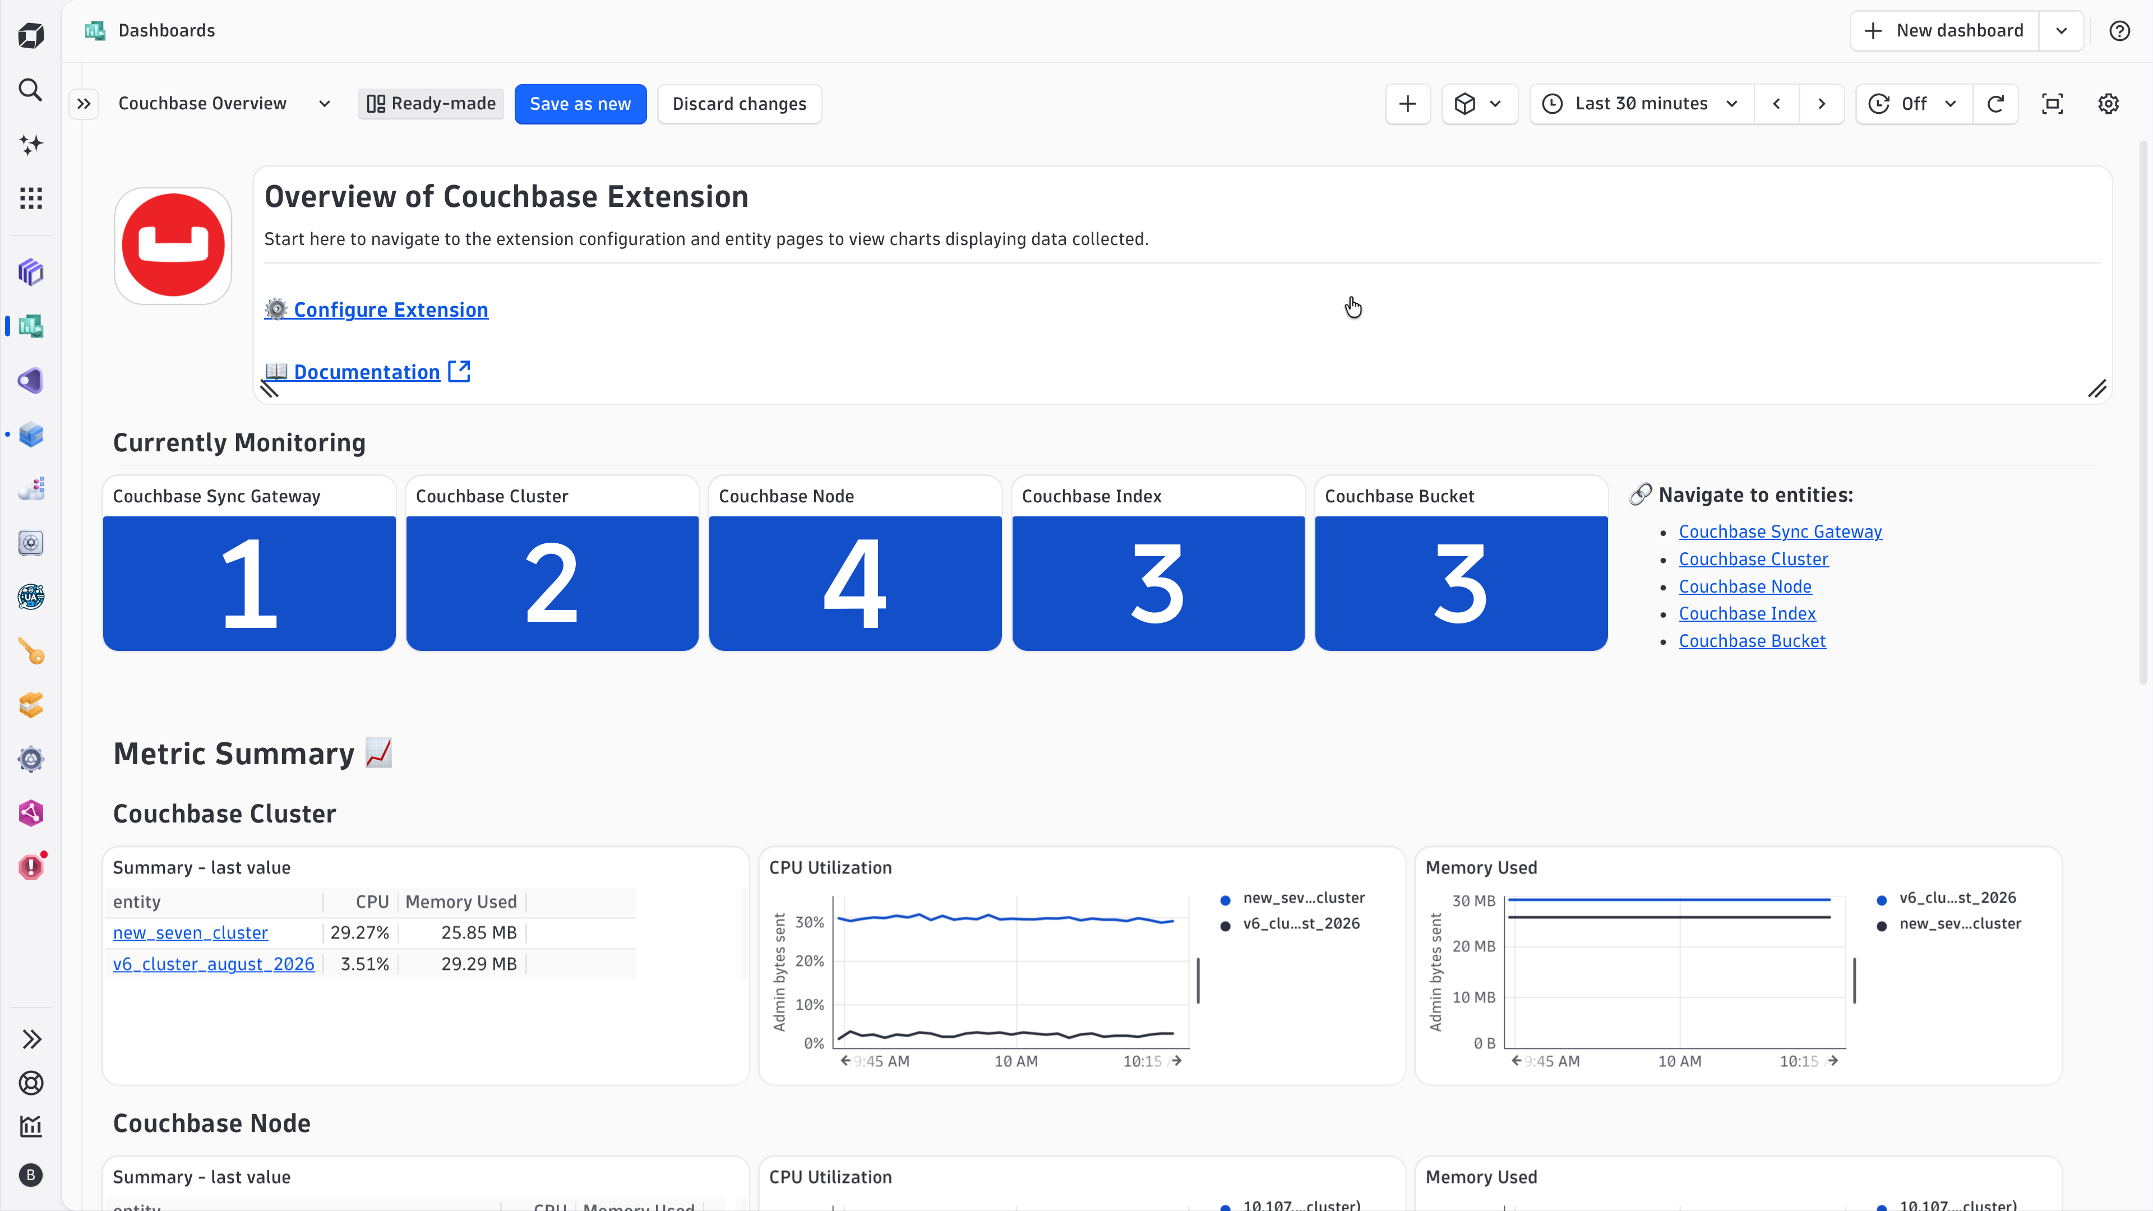The image size is (2153, 1211).
Task: Click the dashboard vertical scrollbar
Action: [2143, 414]
